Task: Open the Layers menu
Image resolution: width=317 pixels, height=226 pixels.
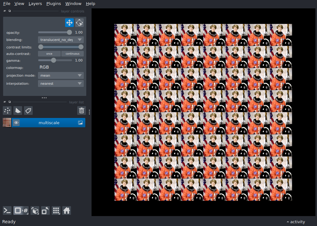Action: 35,3
